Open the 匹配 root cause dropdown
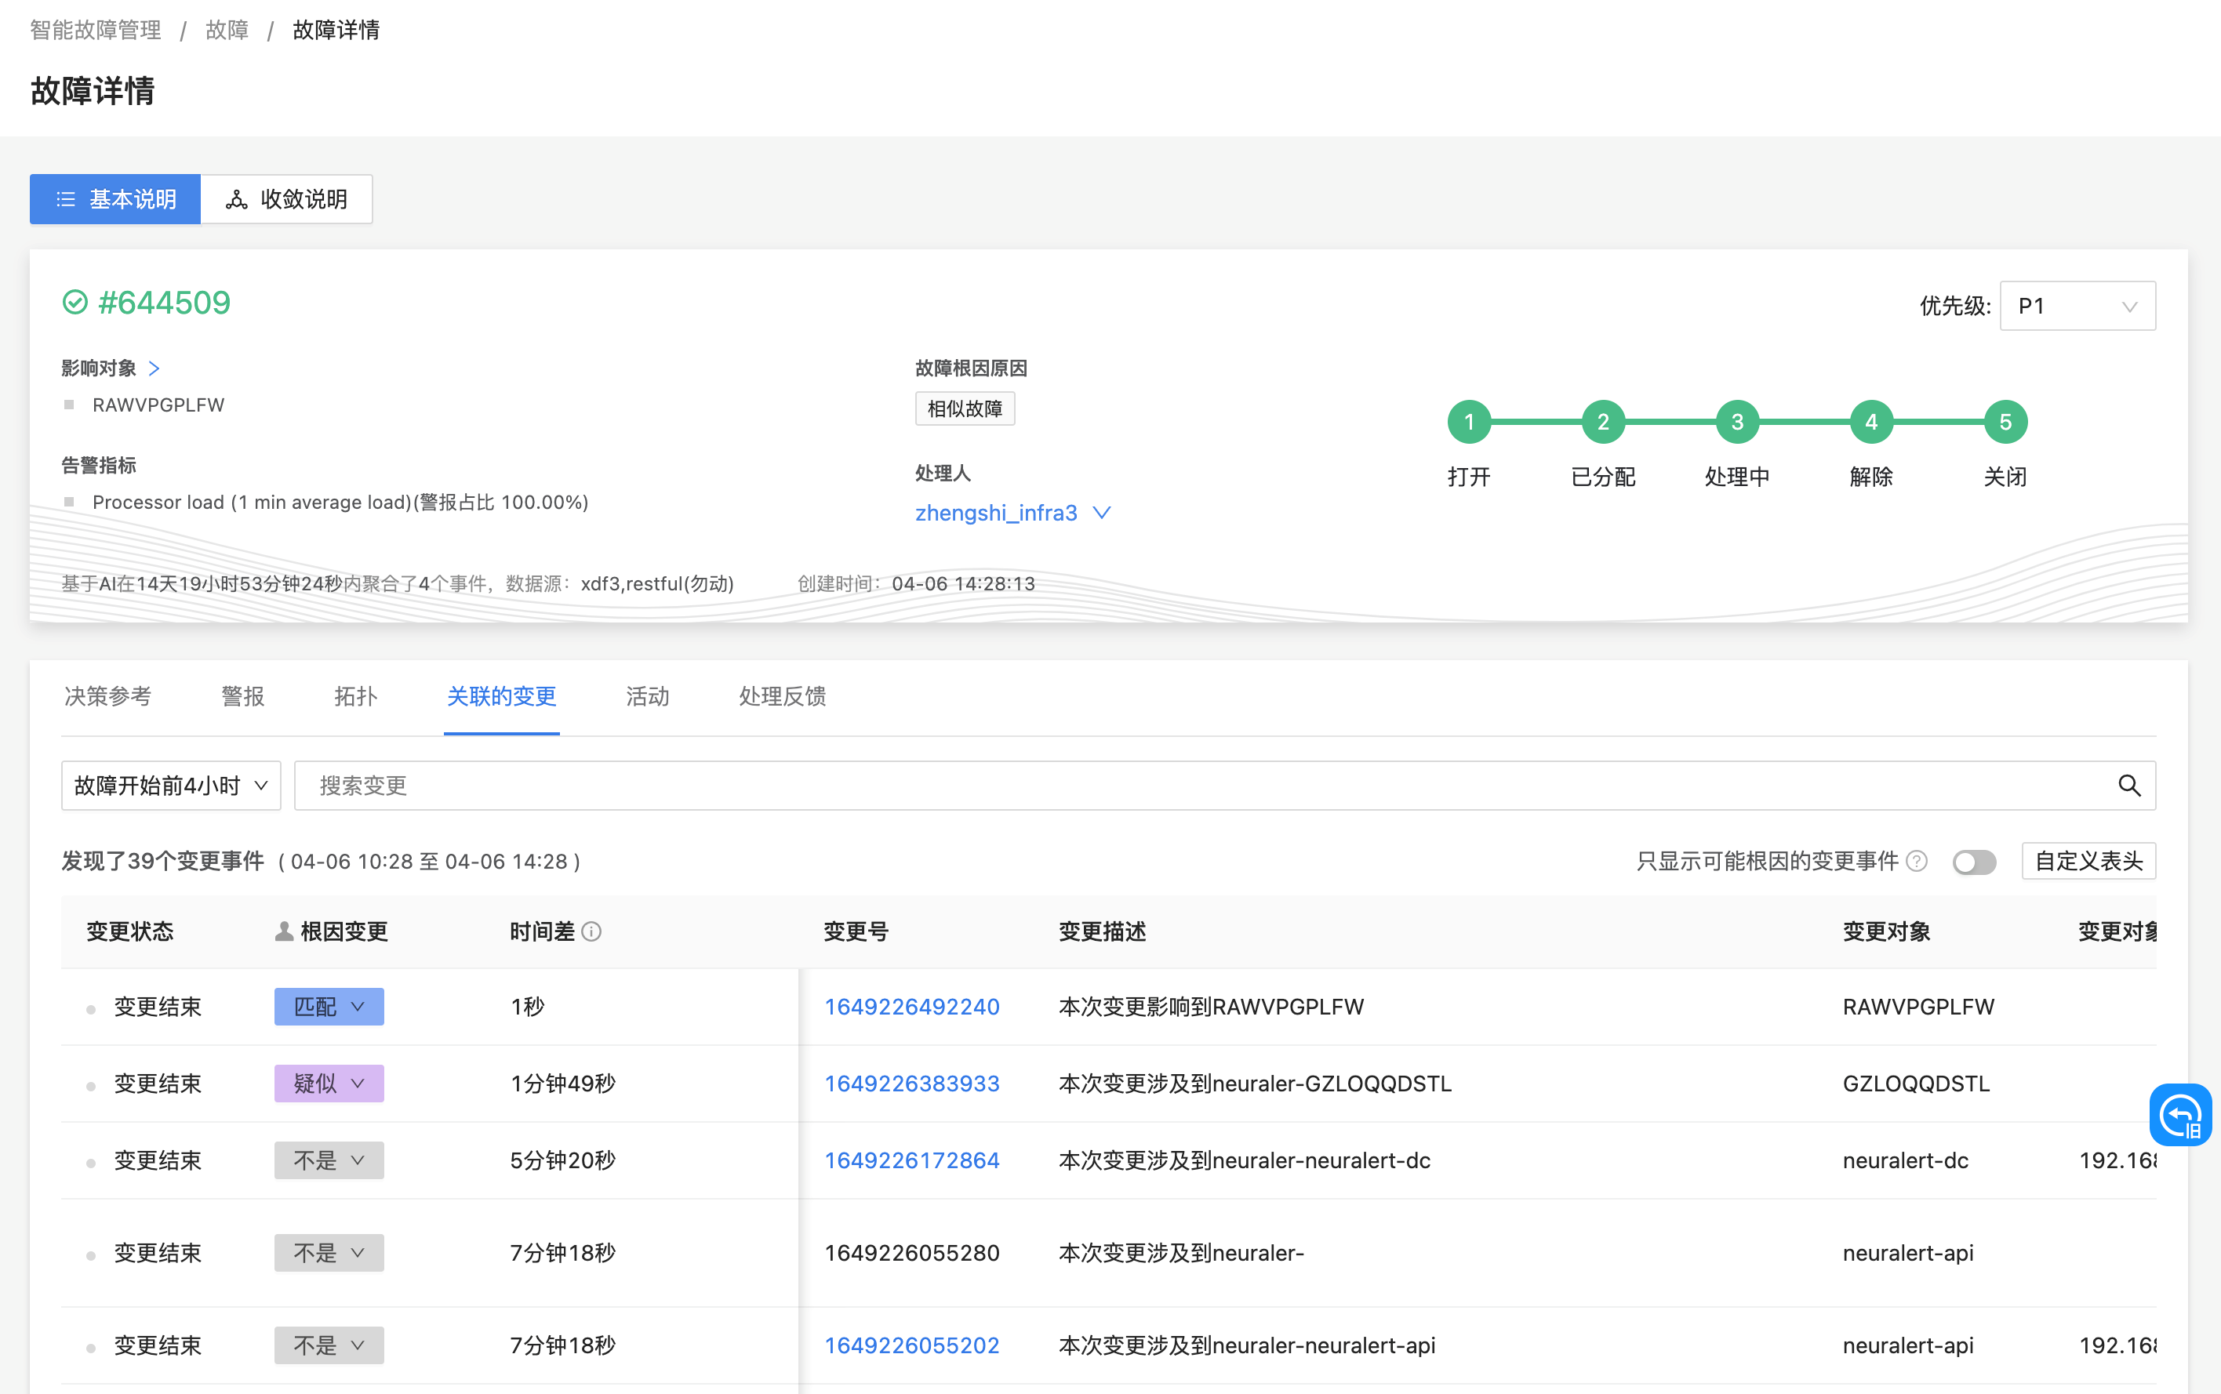The height and width of the screenshot is (1394, 2221). [x=329, y=1007]
